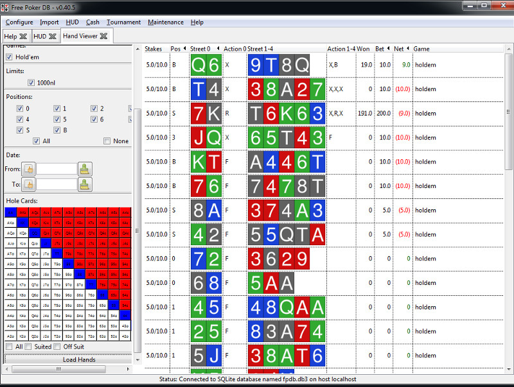Image resolution: width=514 pixels, height=387 pixels.
Task: Uncheck position 0 checkbox
Action: [x=20, y=108]
